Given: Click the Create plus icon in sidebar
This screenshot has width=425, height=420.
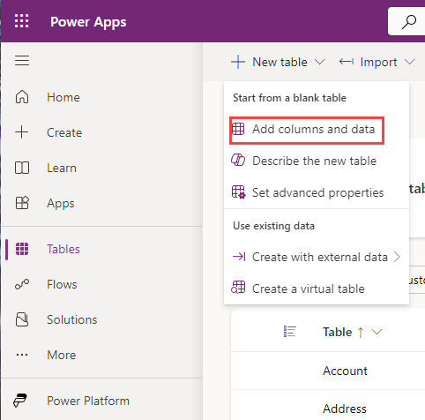Looking at the screenshot, I should click(22, 132).
